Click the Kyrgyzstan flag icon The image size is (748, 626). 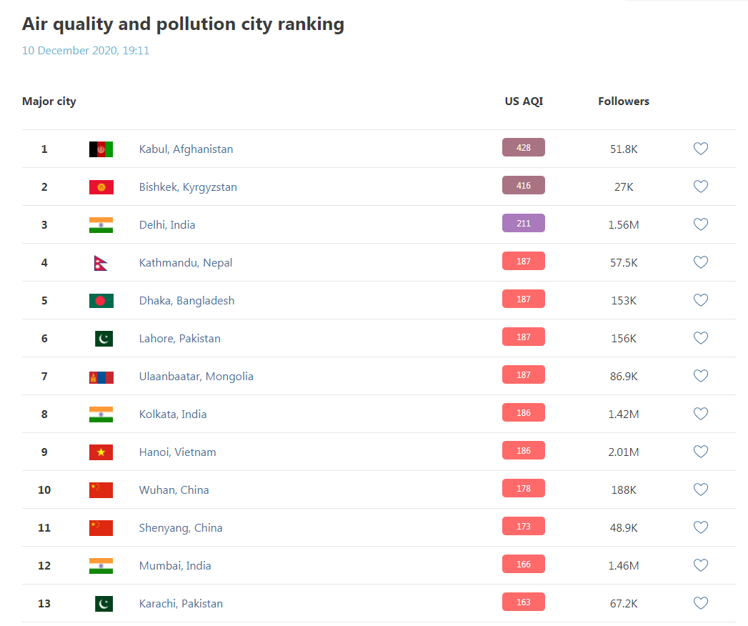101,187
